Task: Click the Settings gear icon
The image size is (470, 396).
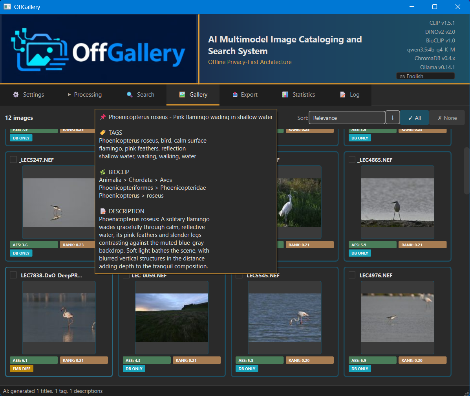Action: 16,95
